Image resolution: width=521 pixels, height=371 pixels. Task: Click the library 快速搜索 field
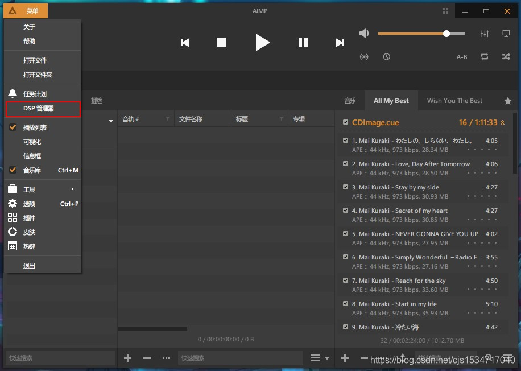click(241, 358)
